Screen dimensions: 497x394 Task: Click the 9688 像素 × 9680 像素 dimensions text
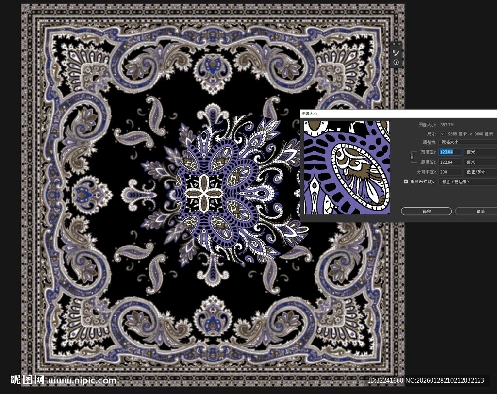point(470,134)
